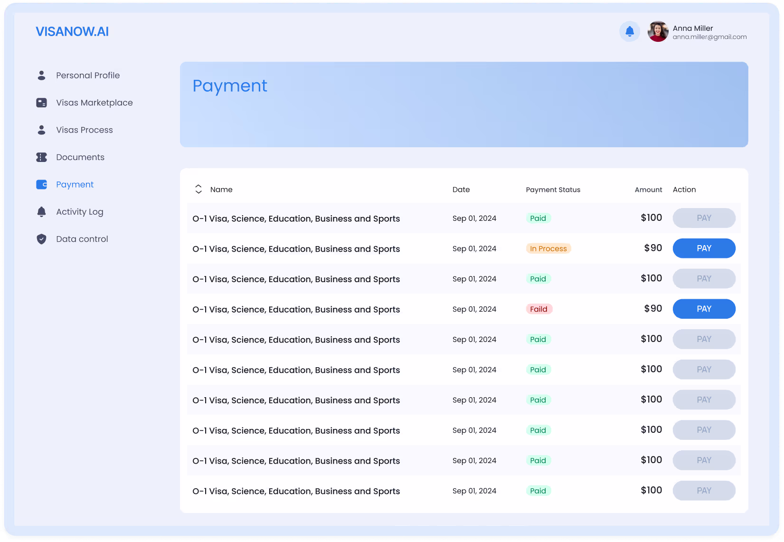784x542 pixels.
Task: Click the Name column header label
Action: point(221,190)
